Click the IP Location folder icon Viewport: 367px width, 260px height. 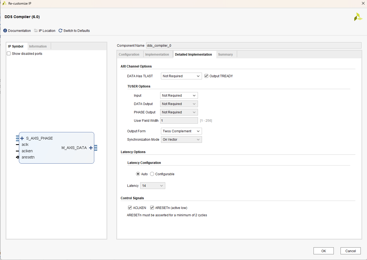click(36, 31)
